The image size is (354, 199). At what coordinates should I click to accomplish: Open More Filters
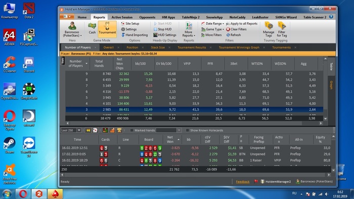[211, 35]
